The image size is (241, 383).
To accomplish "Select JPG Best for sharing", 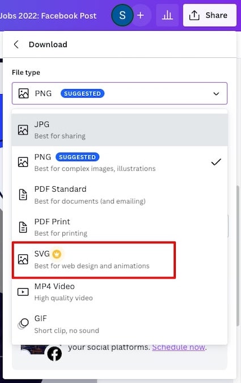I will pos(120,130).
